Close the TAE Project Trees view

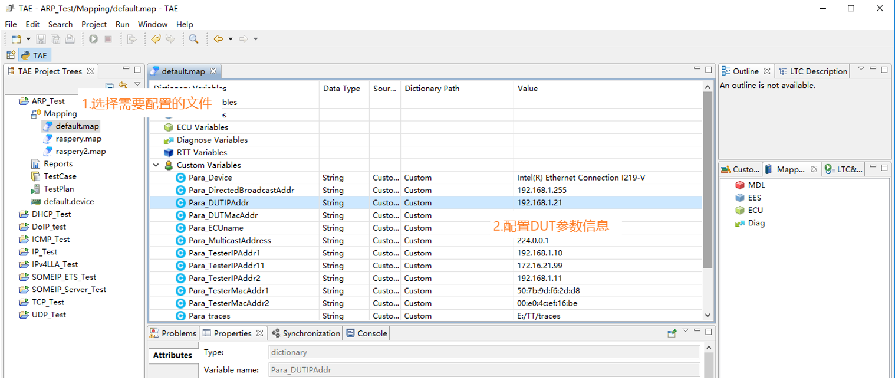(90, 71)
